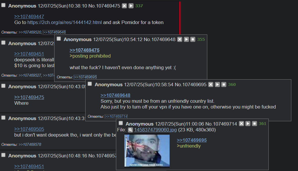This screenshot has height=171, width=298.
Task: Click the arrow menu icon on post No.107469475
Action: pyautogui.click(x=131, y=6)
